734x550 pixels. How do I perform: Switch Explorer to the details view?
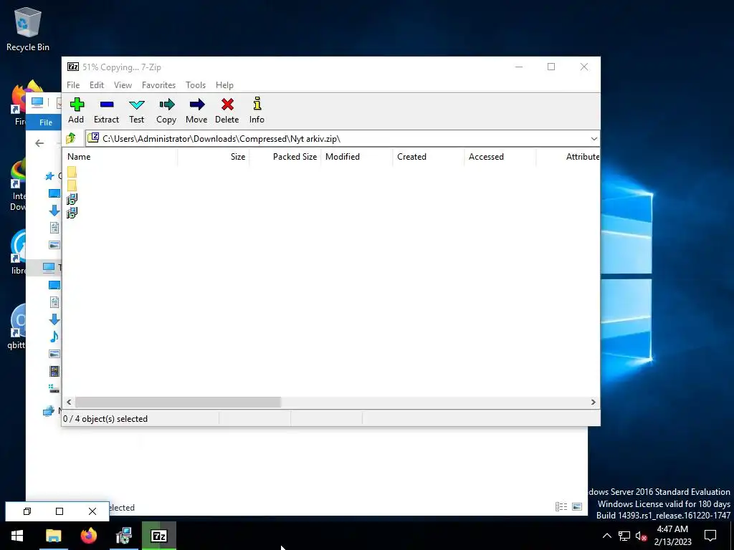(561, 506)
